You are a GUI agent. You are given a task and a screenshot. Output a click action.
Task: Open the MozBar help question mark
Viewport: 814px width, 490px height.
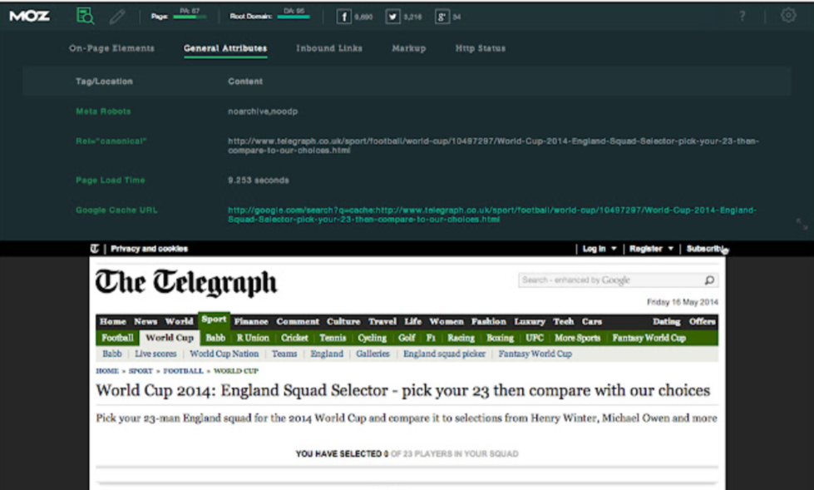(x=742, y=16)
